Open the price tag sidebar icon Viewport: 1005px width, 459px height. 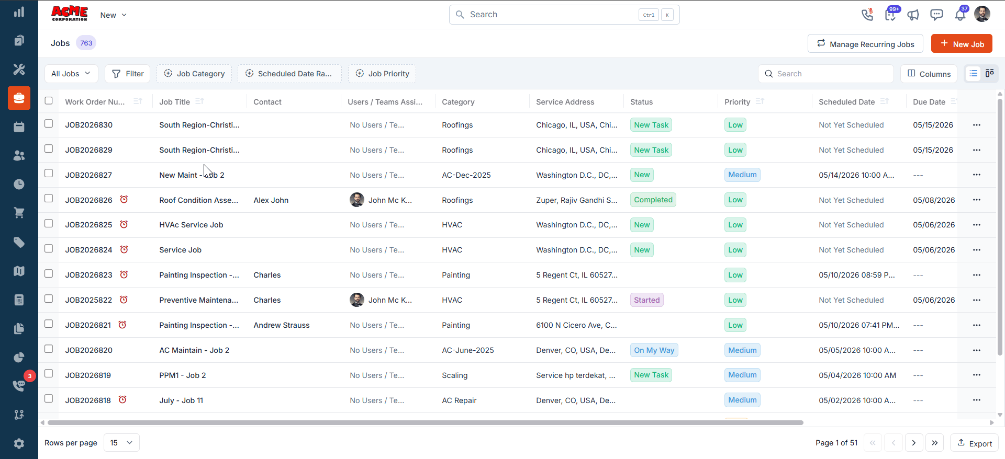click(19, 242)
